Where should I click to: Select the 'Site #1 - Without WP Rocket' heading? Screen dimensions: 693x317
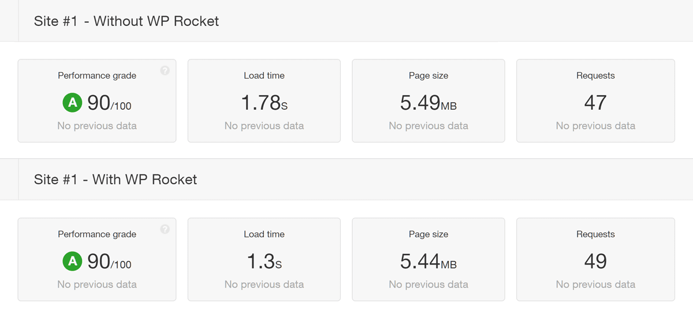(x=126, y=21)
